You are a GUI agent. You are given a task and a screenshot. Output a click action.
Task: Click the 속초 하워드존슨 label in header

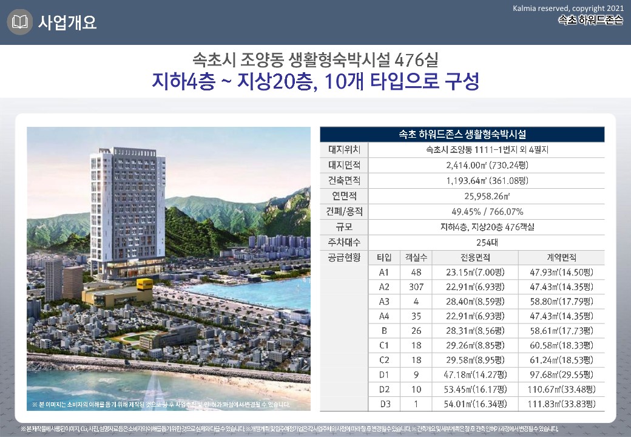tap(590, 19)
